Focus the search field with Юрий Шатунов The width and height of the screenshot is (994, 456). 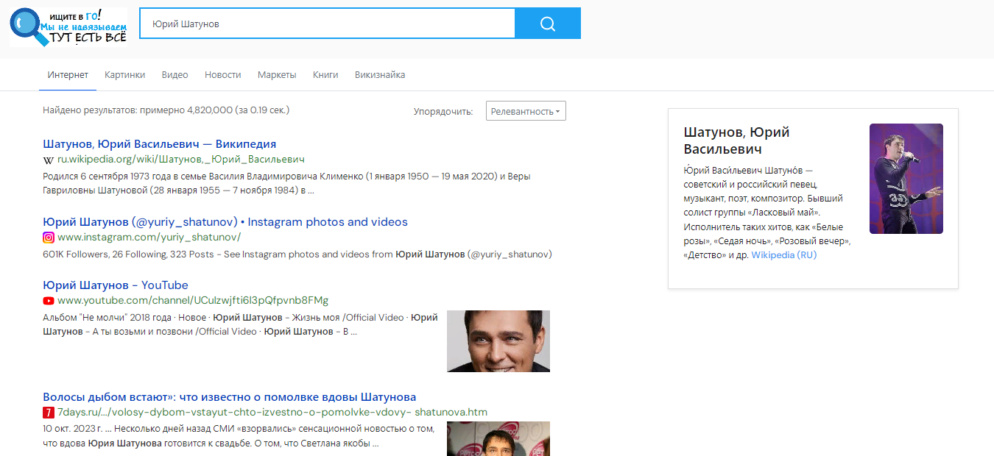[x=328, y=24]
